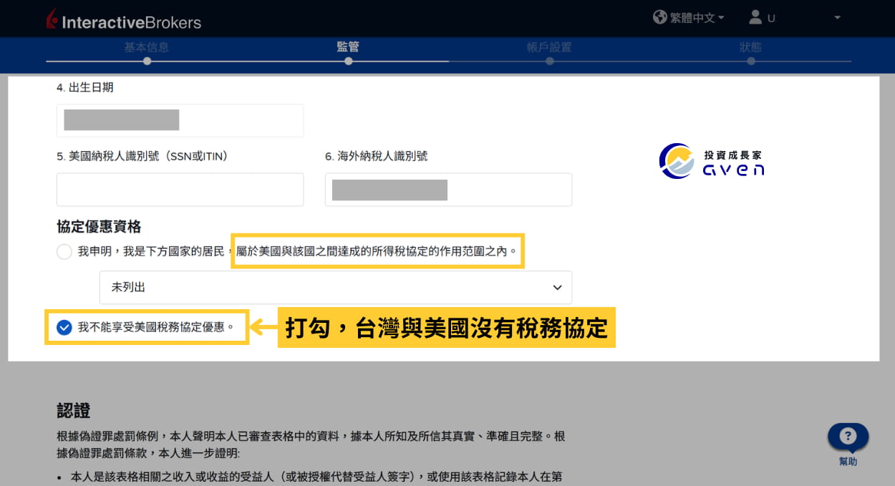Click the user profile icon
The width and height of the screenshot is (895, 486).
click(755, 17)
